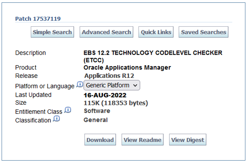Download the patch
The image size is (247, 163).
(100, 140)
